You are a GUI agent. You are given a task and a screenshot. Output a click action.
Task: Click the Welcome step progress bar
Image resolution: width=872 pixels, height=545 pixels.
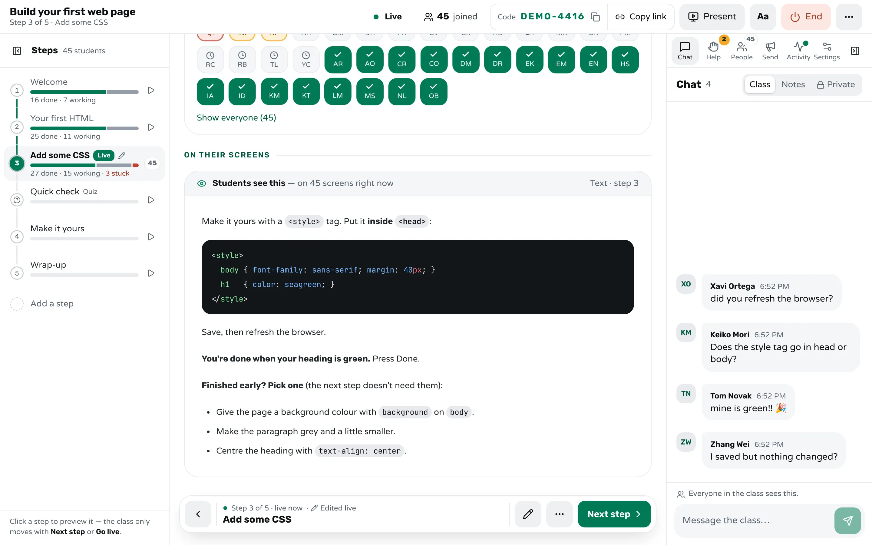(x=84, y=92)
